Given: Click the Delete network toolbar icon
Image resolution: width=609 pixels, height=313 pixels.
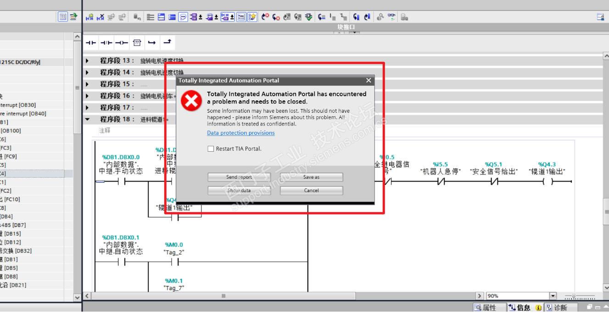Looking at the screenshot, I should click(x=101, y=17).
